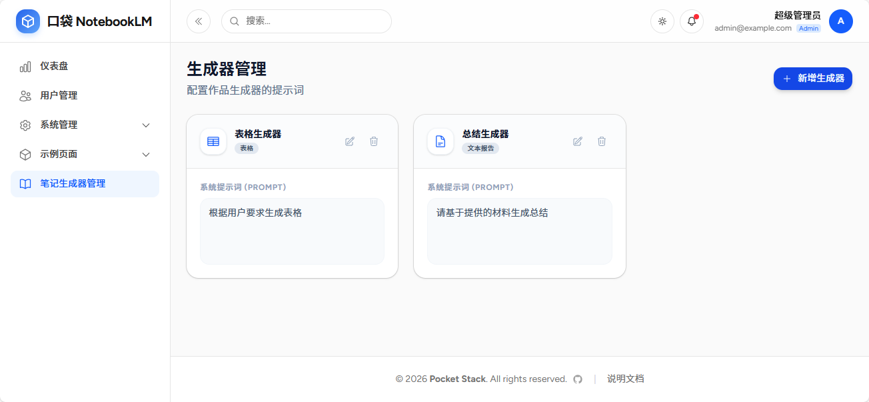Open the edit icon on 表格生成器 card
Image resolution: width=869 pixels, height=402 pixels.
point(349,141)
